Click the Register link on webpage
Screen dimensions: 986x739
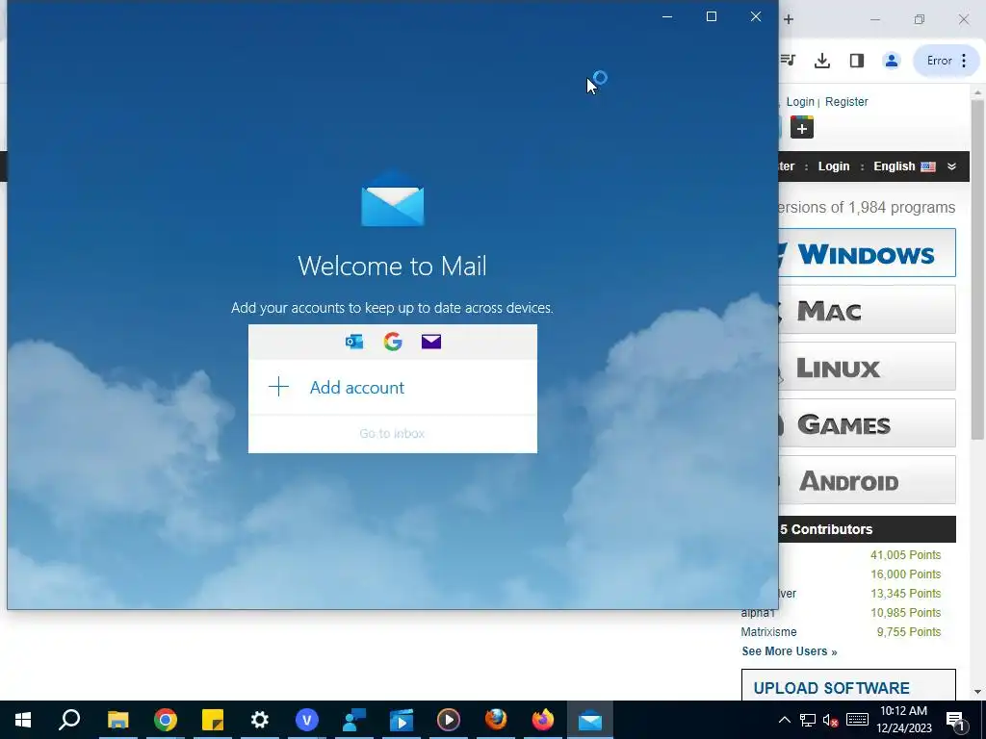pos(846,102)
